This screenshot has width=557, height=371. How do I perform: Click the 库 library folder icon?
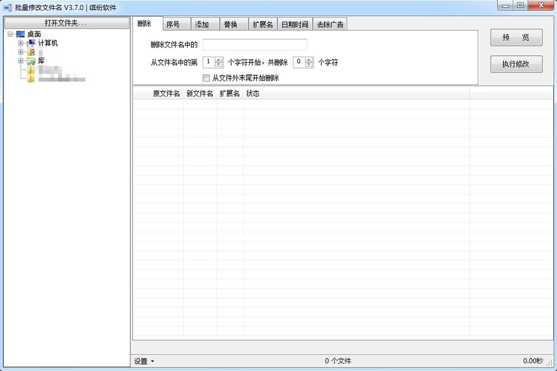[31, 61]
